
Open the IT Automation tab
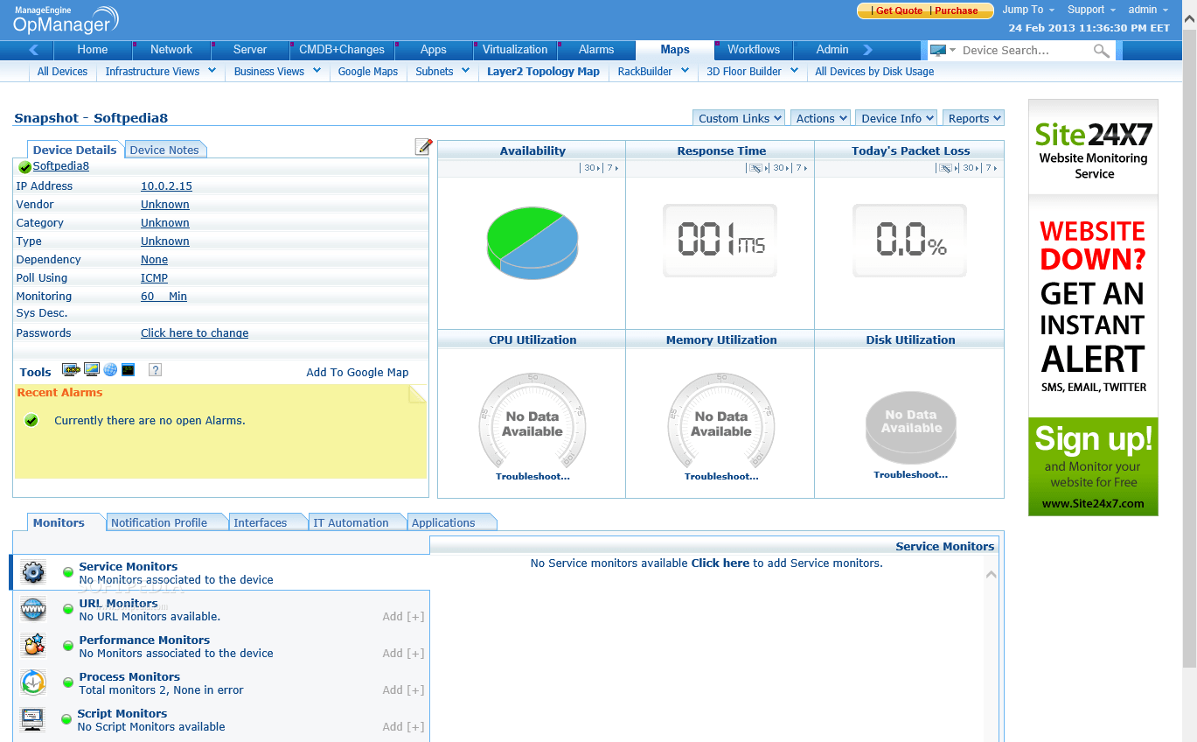353,521
